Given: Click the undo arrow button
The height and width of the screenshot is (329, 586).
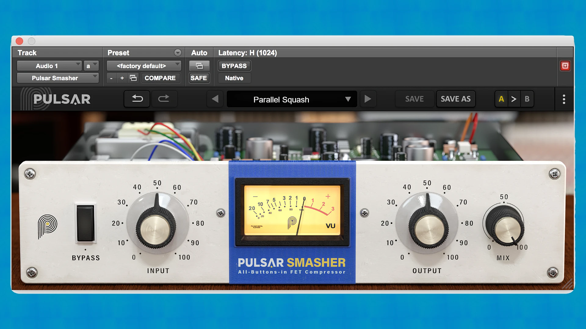Looking at the screenshot, I should pyautogui.click(x=137, y=99).
